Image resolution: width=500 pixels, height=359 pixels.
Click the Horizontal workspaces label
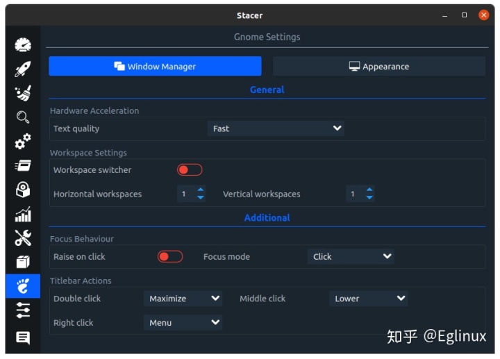[x=97, y=194]
